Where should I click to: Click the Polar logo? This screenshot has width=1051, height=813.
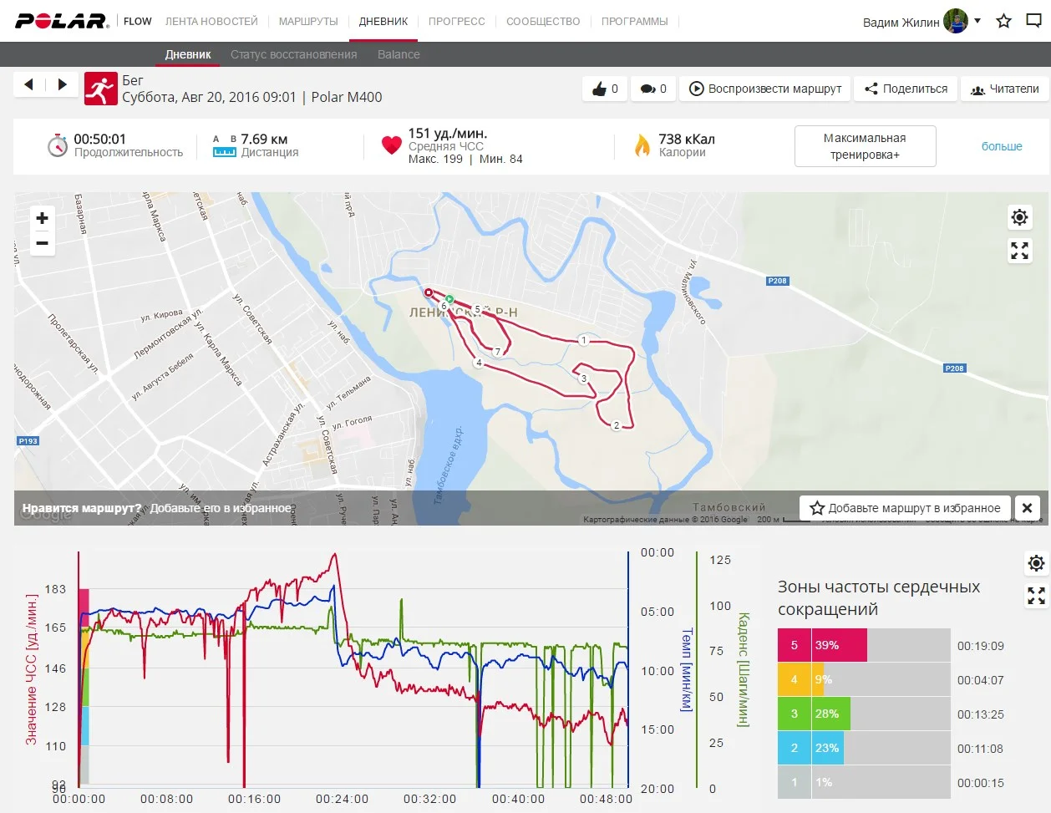[x=62, y=21]
